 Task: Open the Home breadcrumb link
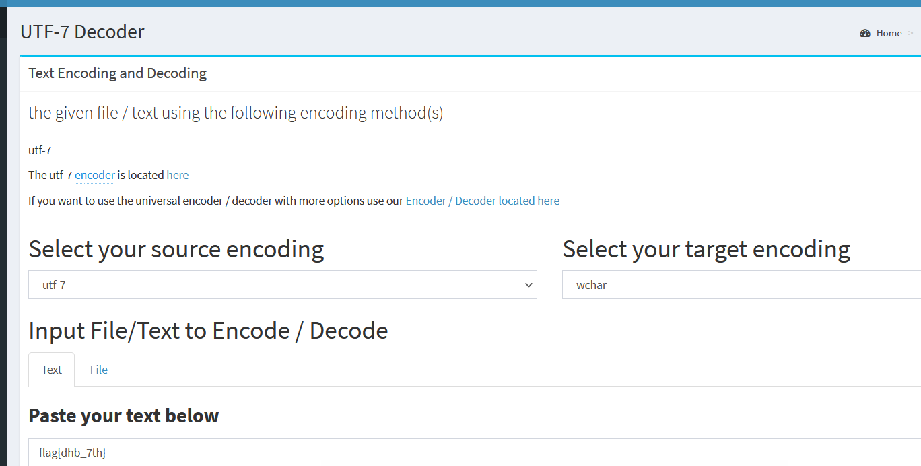point(889,33)
